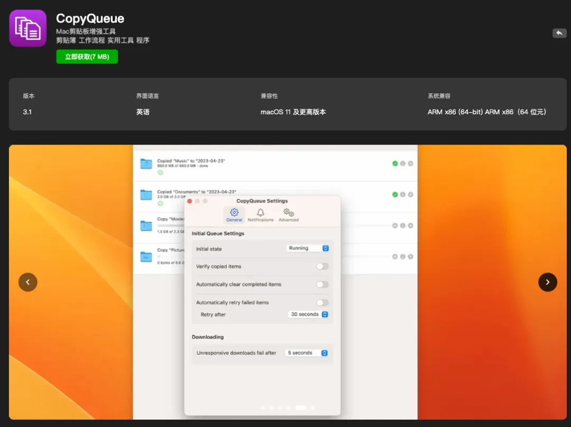Click the ARM x86 (64-bit) compatibility value
This screenshot has width=571, height=427.
tap(486, 112)
